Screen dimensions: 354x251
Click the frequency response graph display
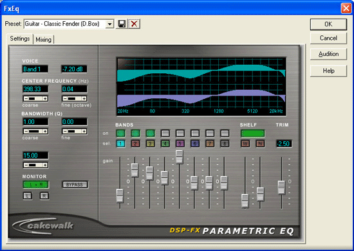click(201, 87)
